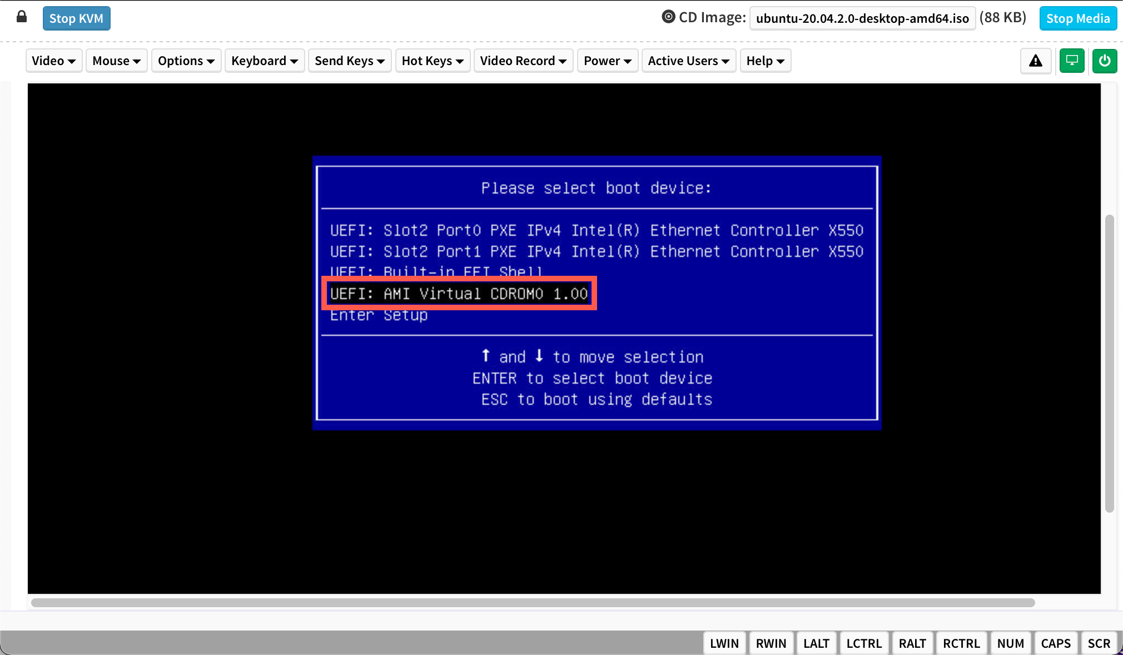Click the warning triangle icon
The image size is (1123, 655).
tap(1035, 61)
